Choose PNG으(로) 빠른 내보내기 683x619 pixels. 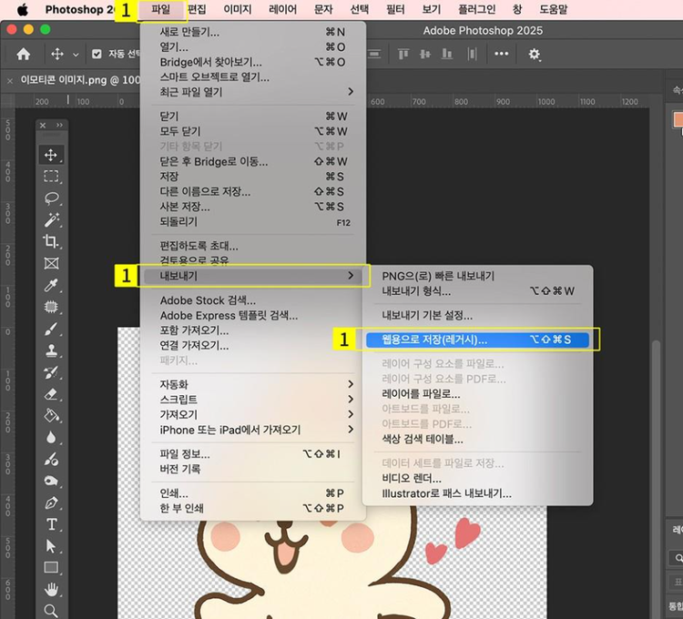tap(477, 276)
